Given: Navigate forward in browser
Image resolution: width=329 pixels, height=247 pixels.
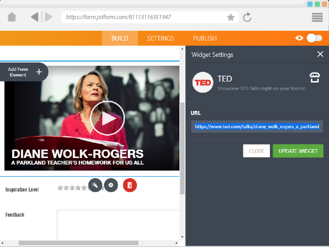Looking at the screenshot, I should 48,17.
